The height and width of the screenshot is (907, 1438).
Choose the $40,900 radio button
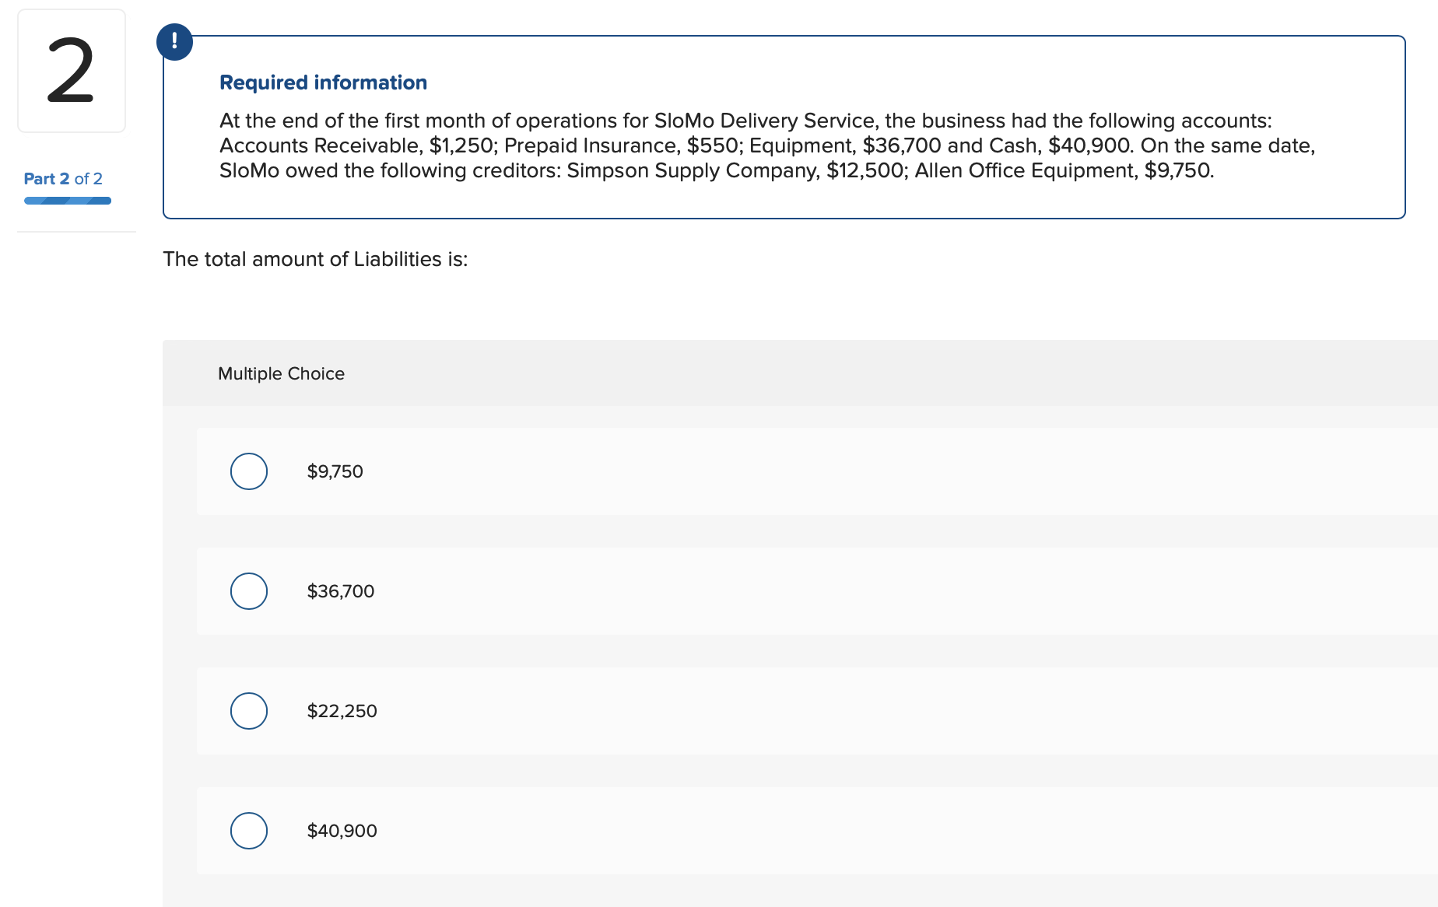coord(249,831)
